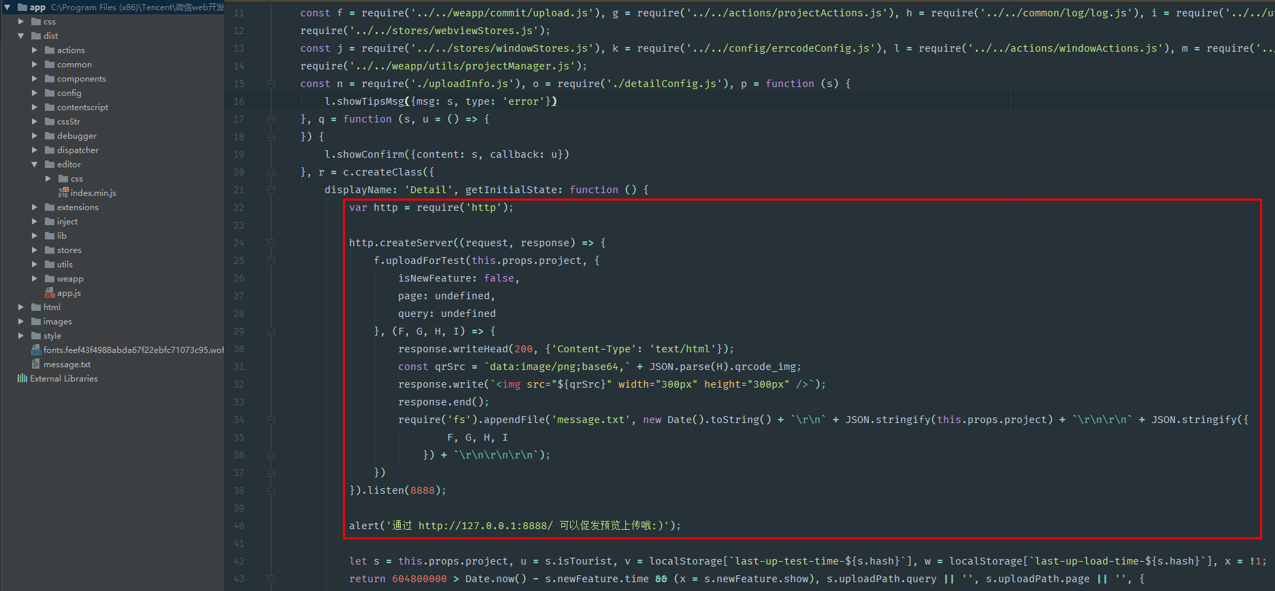Expand the common folder arrow
Screen dimensions: 1275x591
(35, 65)
